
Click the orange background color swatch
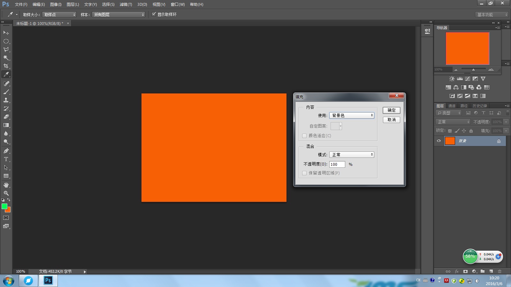coord(9,210)
